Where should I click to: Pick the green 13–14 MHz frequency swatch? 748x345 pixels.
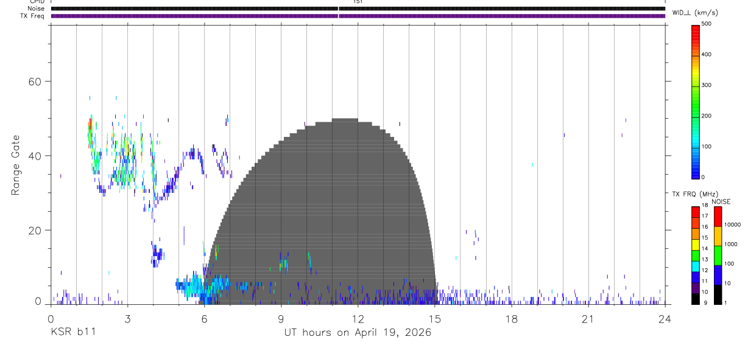[x=695, y=255]
